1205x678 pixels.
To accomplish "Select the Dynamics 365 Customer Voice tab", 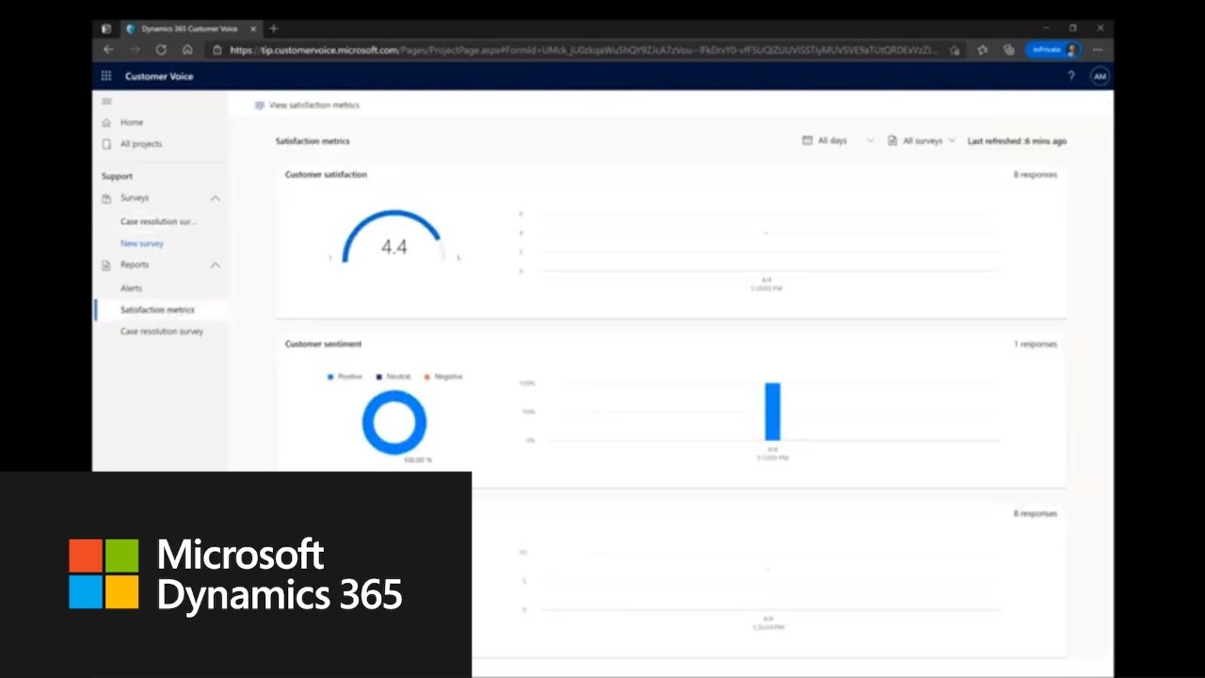I will point(191,29).
